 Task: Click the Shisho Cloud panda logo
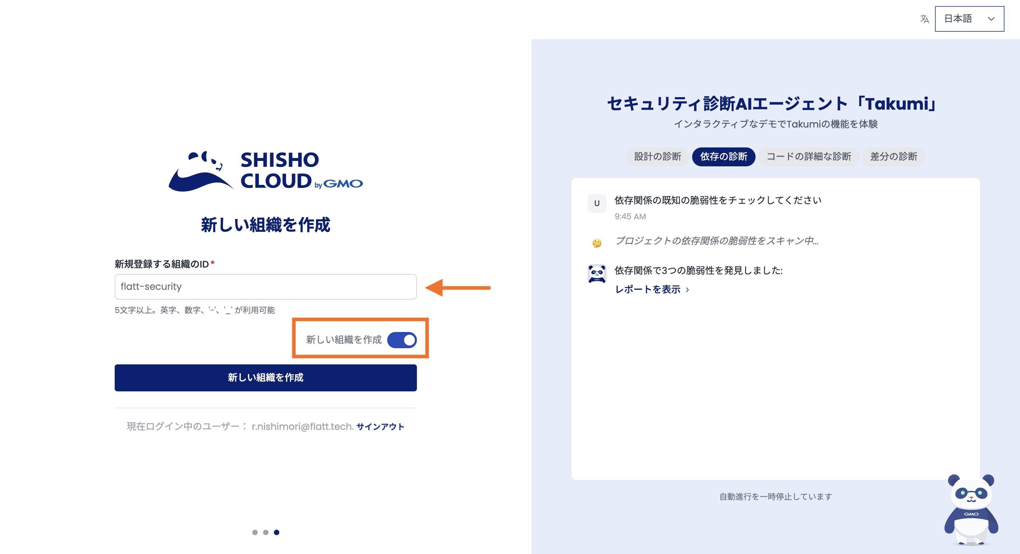pos(265,171)
